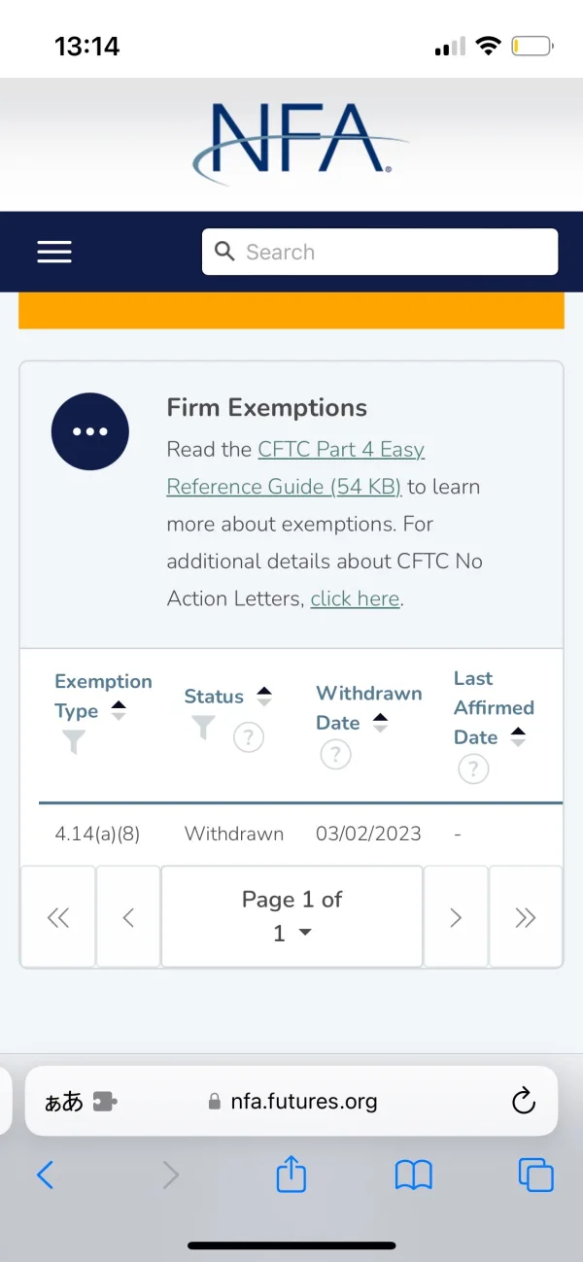The height and width of the screenshot is (1262, 583).
Task: Click the Status column filter funnel icon
Action: coord(203,728)
